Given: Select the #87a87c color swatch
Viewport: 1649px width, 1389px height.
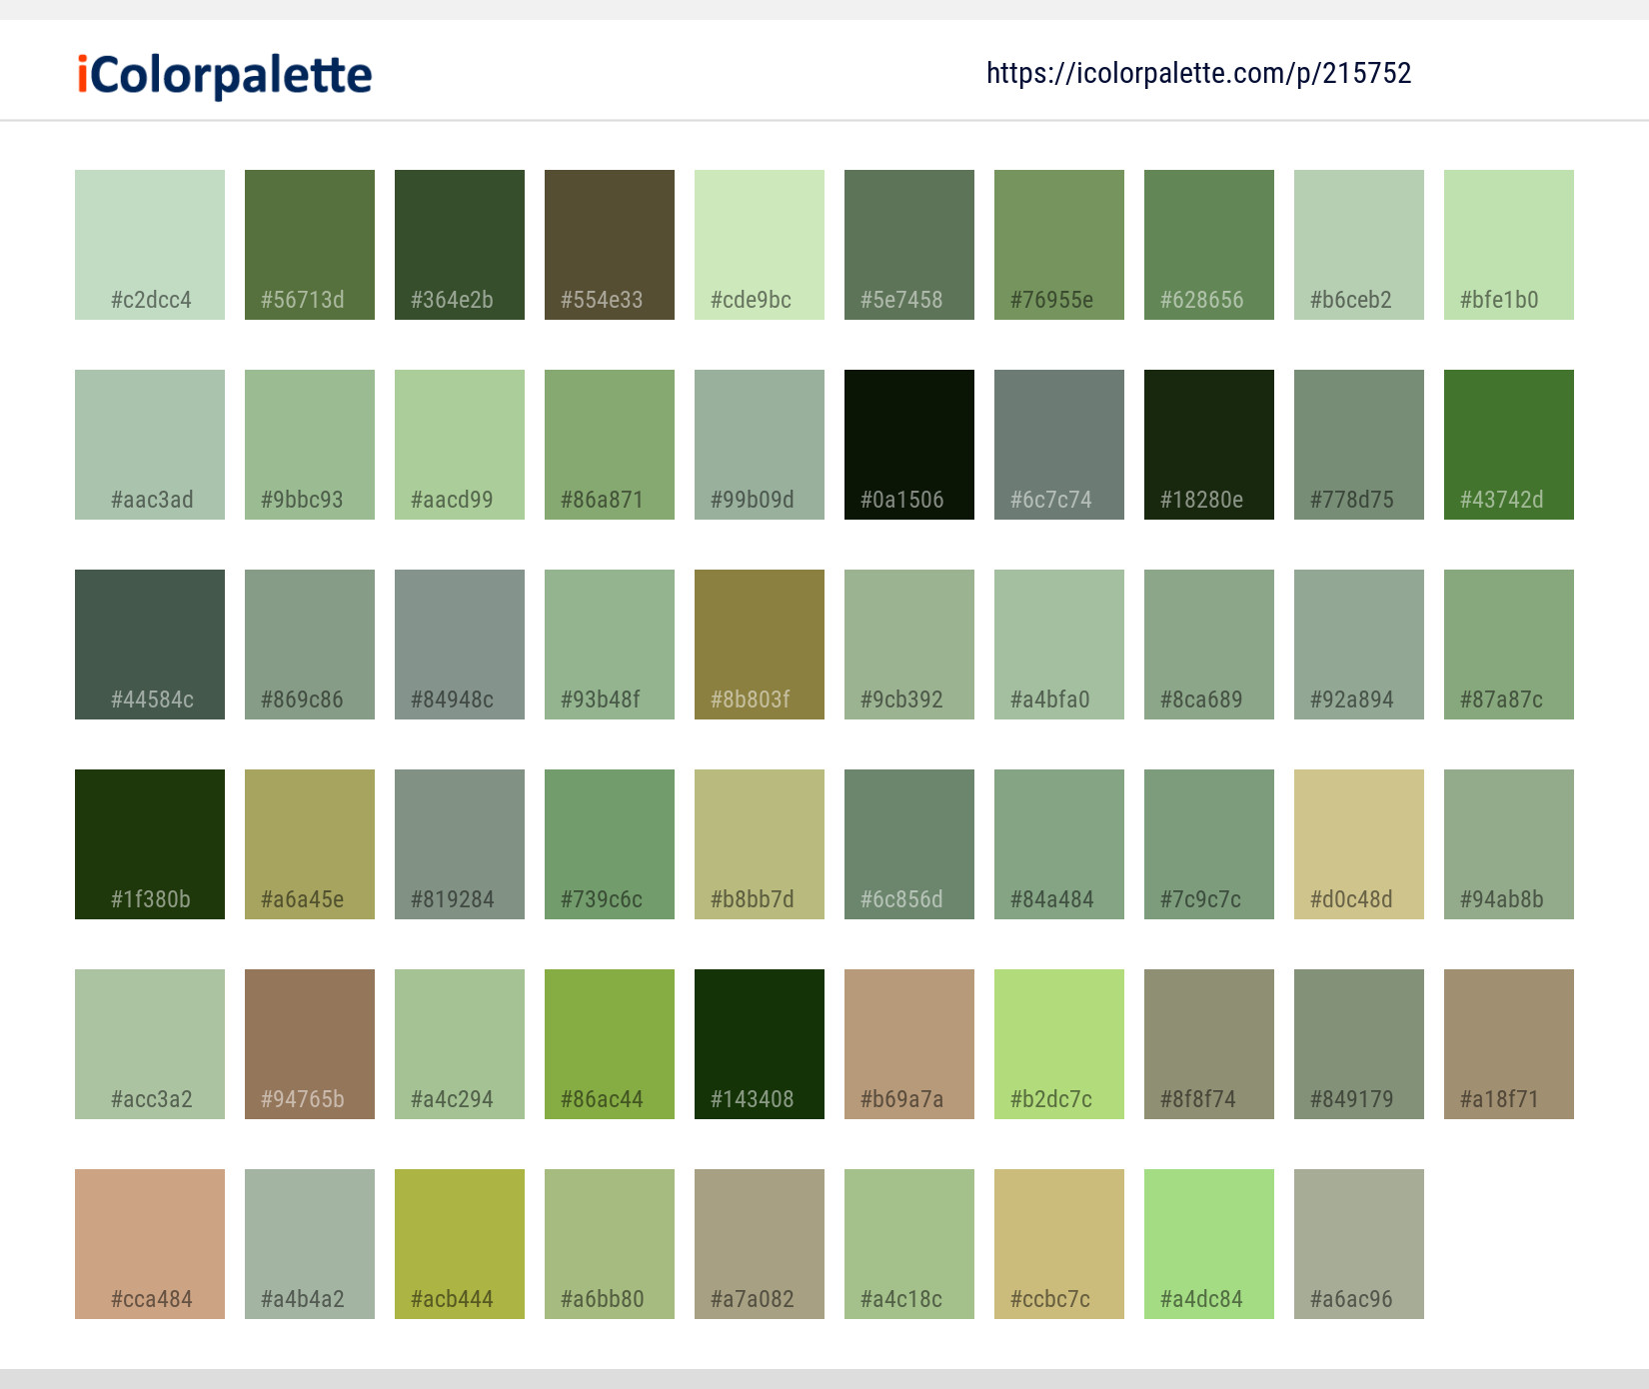Looking at the screenshot, I should coord(1509,645).
